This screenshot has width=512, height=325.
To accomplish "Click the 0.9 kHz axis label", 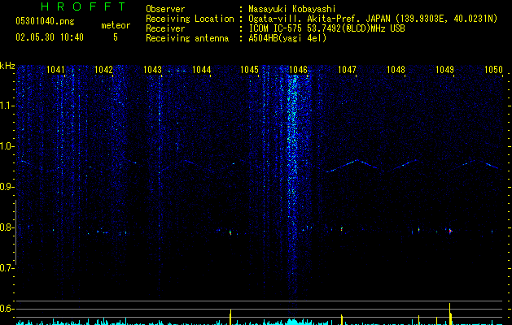I will point(7,187).
